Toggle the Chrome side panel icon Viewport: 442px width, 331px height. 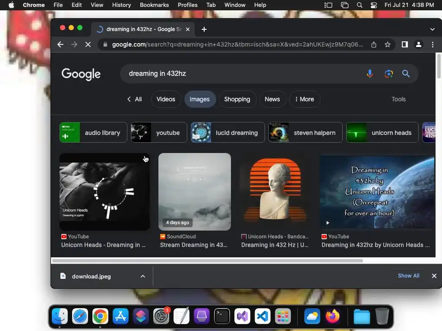click(405, 44)
